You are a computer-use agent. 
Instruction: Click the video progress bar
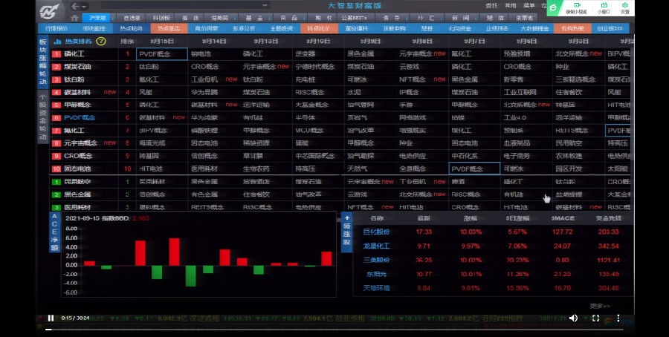coord(334,330)
